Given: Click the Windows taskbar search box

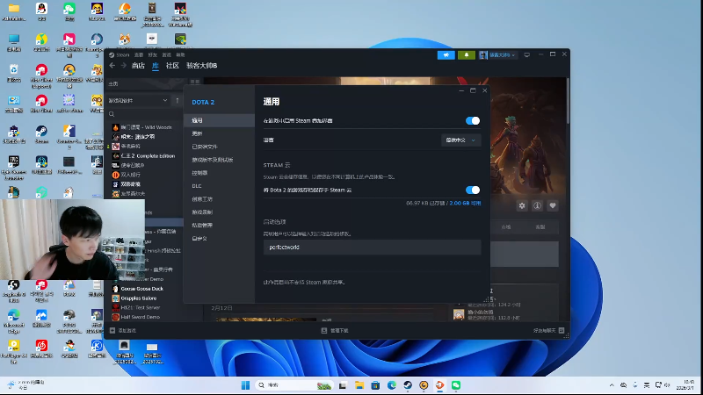Looking at the screenshot, I should point(294,385).
